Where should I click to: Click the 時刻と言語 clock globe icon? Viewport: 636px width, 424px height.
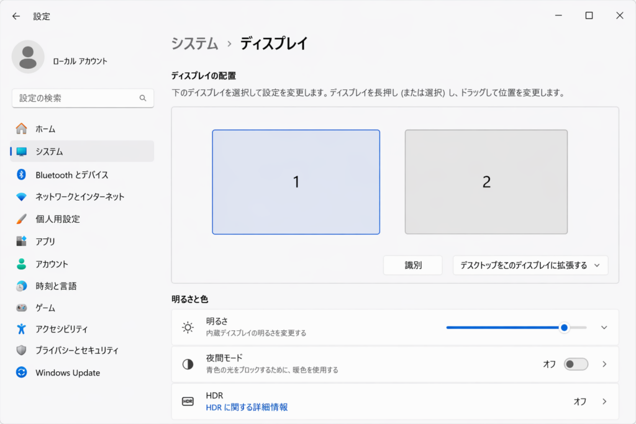(x=22, y=286)
